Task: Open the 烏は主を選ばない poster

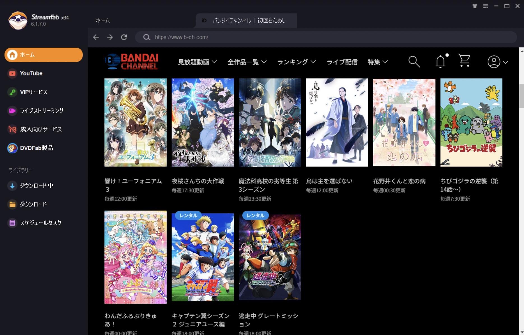Action: (x=337, y=122)
